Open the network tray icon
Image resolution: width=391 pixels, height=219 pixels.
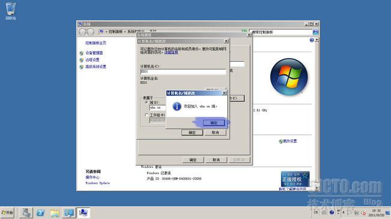(x=357, y=213)
